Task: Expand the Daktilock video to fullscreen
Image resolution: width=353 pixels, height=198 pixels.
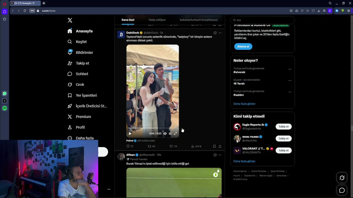Action: pyautogui.click(x=175, y=133)
